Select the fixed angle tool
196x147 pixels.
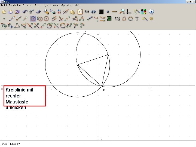81,19
